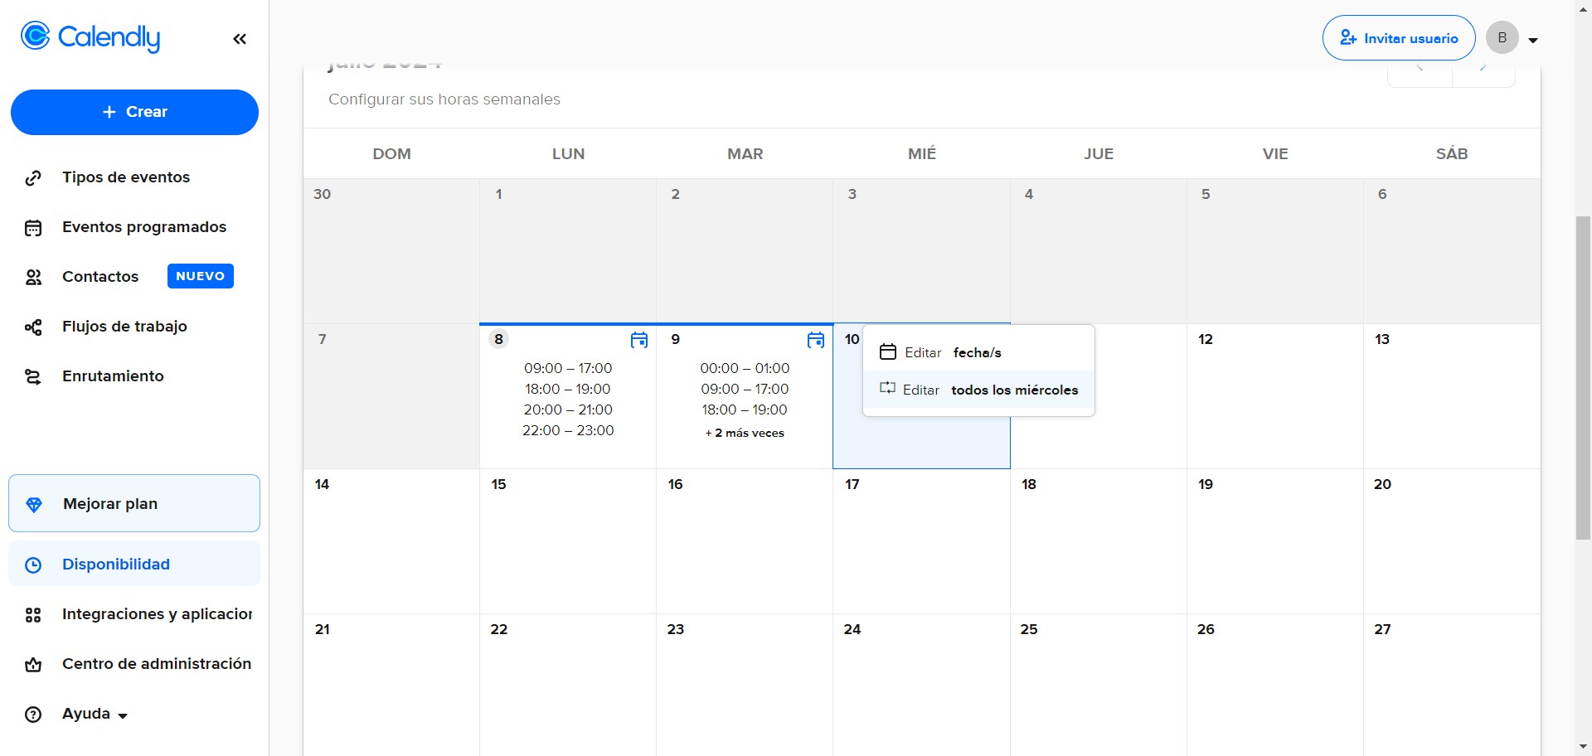Viewport: 1592px width, 756px height.
Task: Click calendar override icon on day 9
Action: tap(816, 340)
